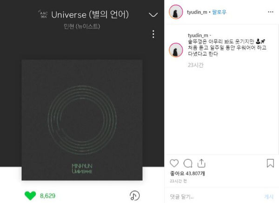Click the AAC 96K audio quality badge
Image resolution: width=279 pixels, height=203 pixels.
coord(43,14)
